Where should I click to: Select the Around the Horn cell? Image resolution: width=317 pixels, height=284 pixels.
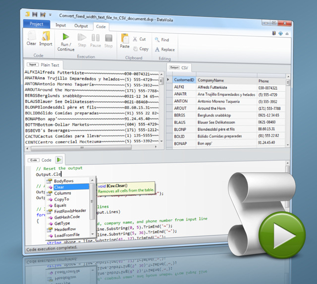tap(226, 108)
